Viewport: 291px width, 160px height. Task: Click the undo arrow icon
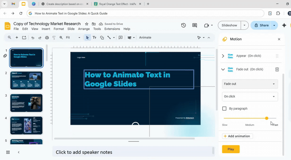click(x=33, y=38)
